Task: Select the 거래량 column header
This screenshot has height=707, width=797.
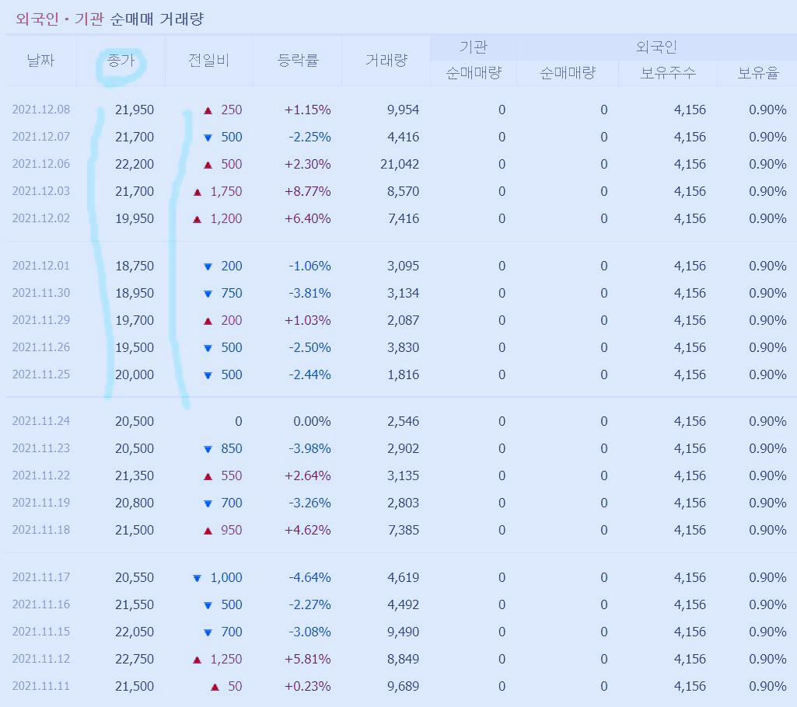Action: click(386, 60)
